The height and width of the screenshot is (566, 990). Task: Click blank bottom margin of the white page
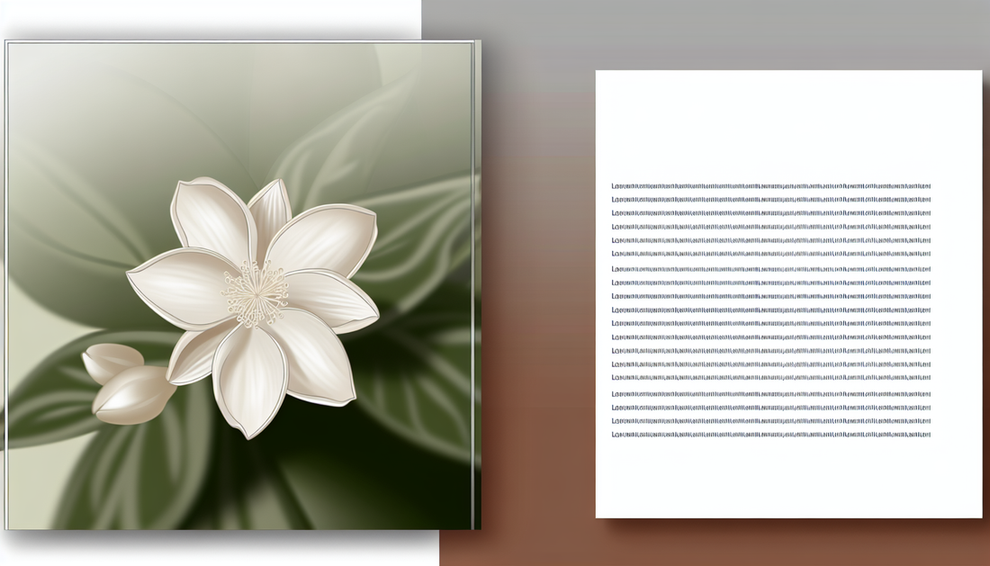coord(788,481)
